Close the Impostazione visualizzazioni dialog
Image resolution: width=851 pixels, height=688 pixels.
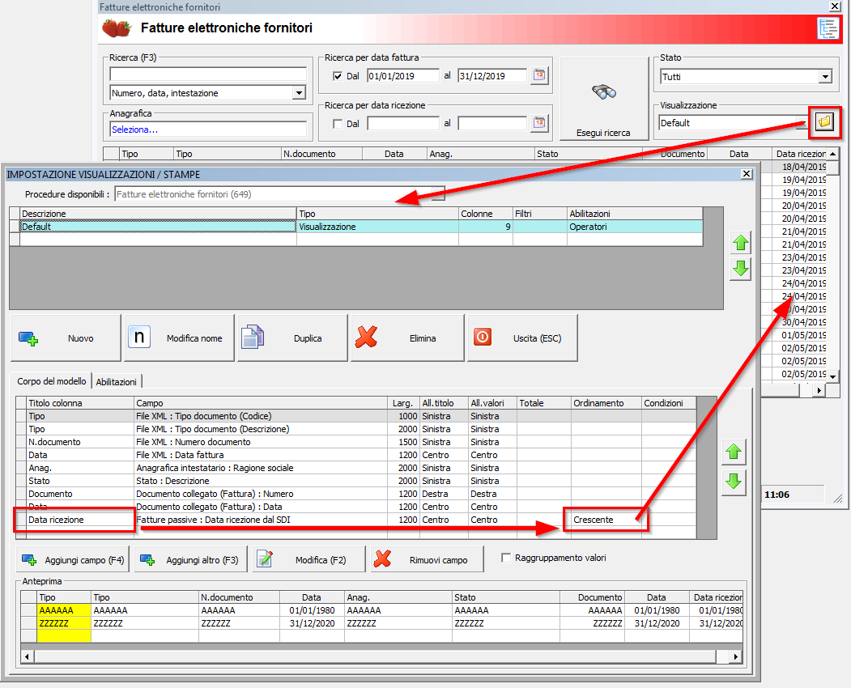pos(747,174)
